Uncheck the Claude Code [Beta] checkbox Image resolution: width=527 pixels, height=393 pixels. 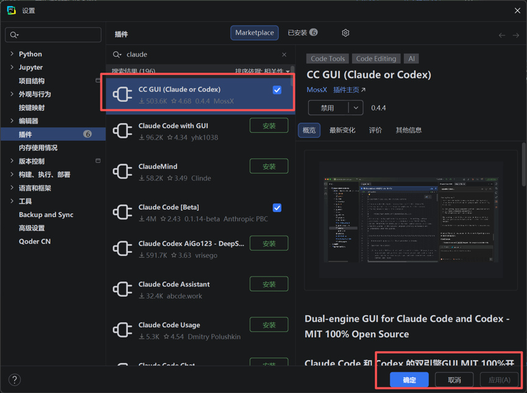click(x=277, y=208)
